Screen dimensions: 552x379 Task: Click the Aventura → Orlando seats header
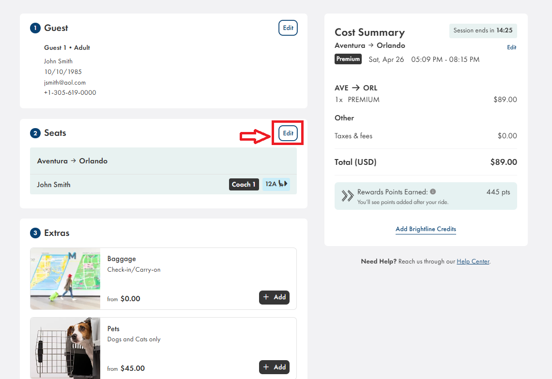pos(73,161)
